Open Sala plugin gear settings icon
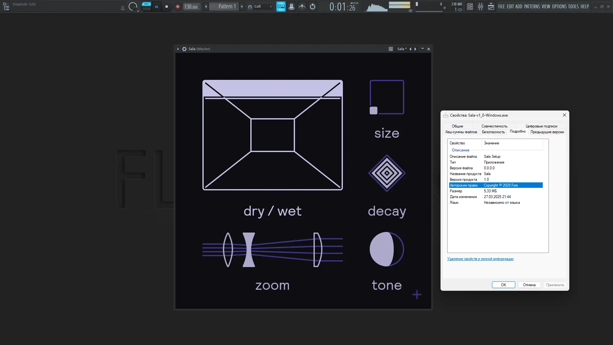Screen dimensions: 613x345 pos(184,49)
